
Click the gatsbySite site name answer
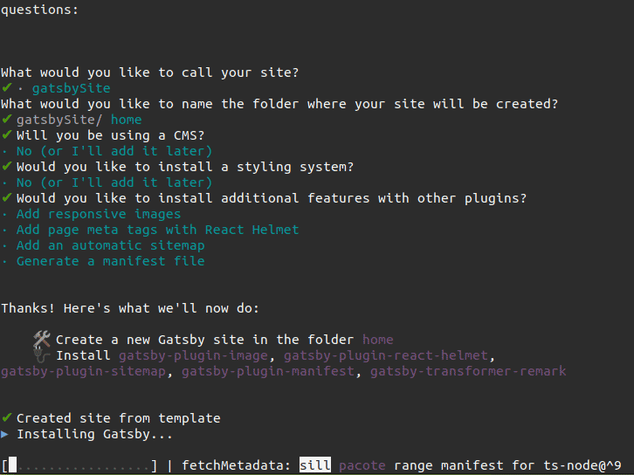tap(71, 88)
